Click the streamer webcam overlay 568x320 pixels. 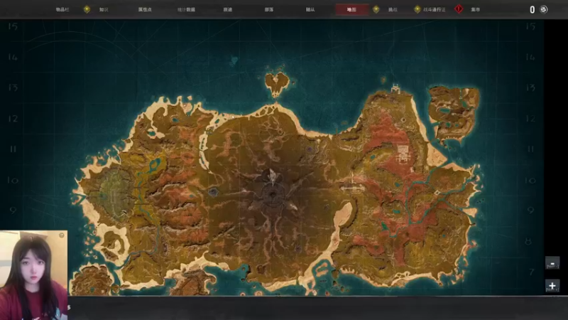click(33, 274)
